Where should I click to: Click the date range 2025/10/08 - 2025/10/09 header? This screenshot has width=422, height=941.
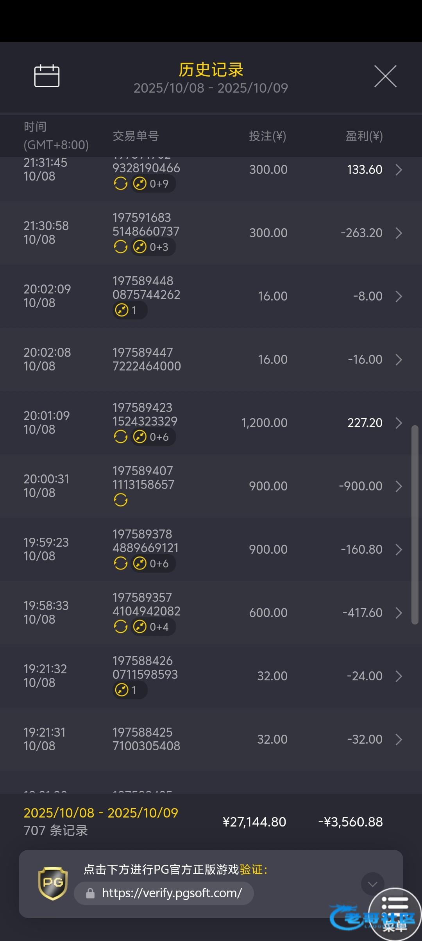click(211, 88)
